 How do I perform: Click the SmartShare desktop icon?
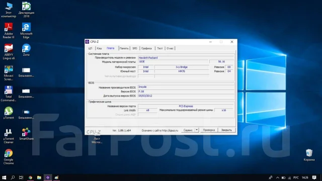point(26,134)
